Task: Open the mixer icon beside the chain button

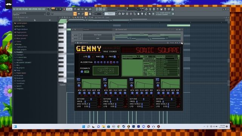Action: pos(90,14)
